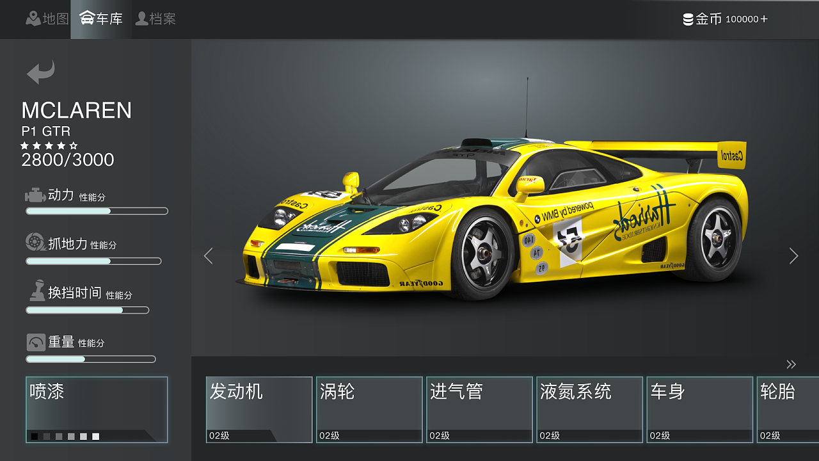Image resolution: width=819 pixels, height=461 pixels.
Task: Select the black paint swatch
Action: 35,437
